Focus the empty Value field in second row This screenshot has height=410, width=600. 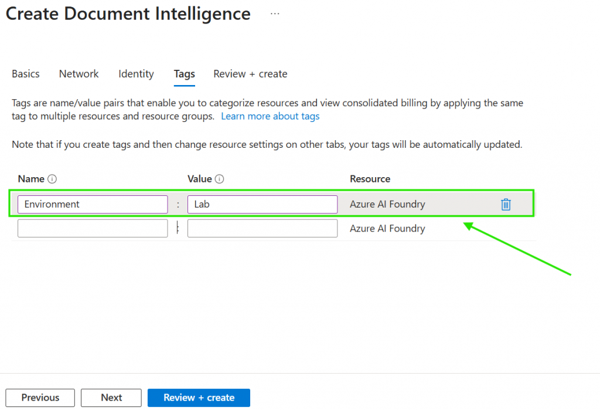point(262,229)
